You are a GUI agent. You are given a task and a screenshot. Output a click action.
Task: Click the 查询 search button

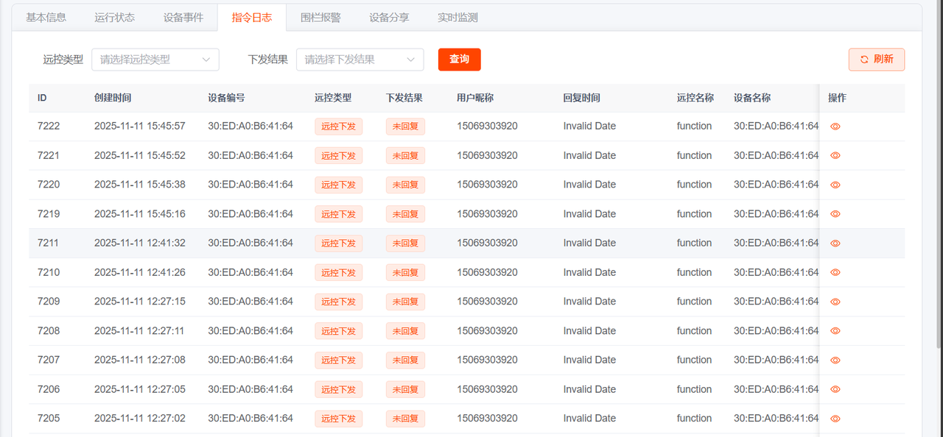tap(459, 60)
